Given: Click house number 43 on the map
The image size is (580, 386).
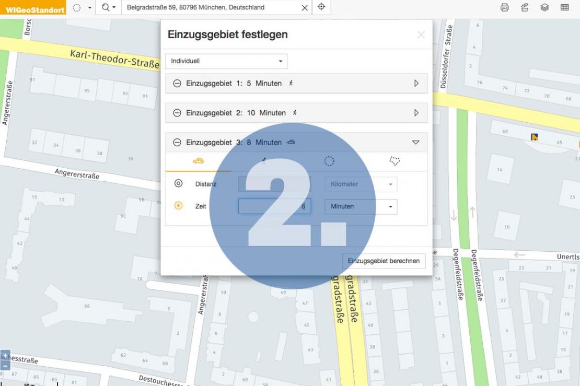Looking at the screenshot, I should coord(310,349).
